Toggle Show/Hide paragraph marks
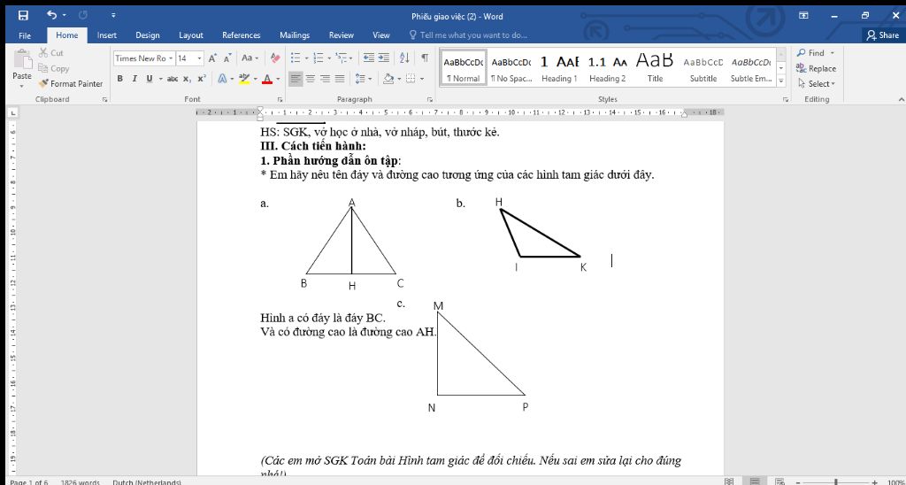The image size is (906, 485). point(425,58)
